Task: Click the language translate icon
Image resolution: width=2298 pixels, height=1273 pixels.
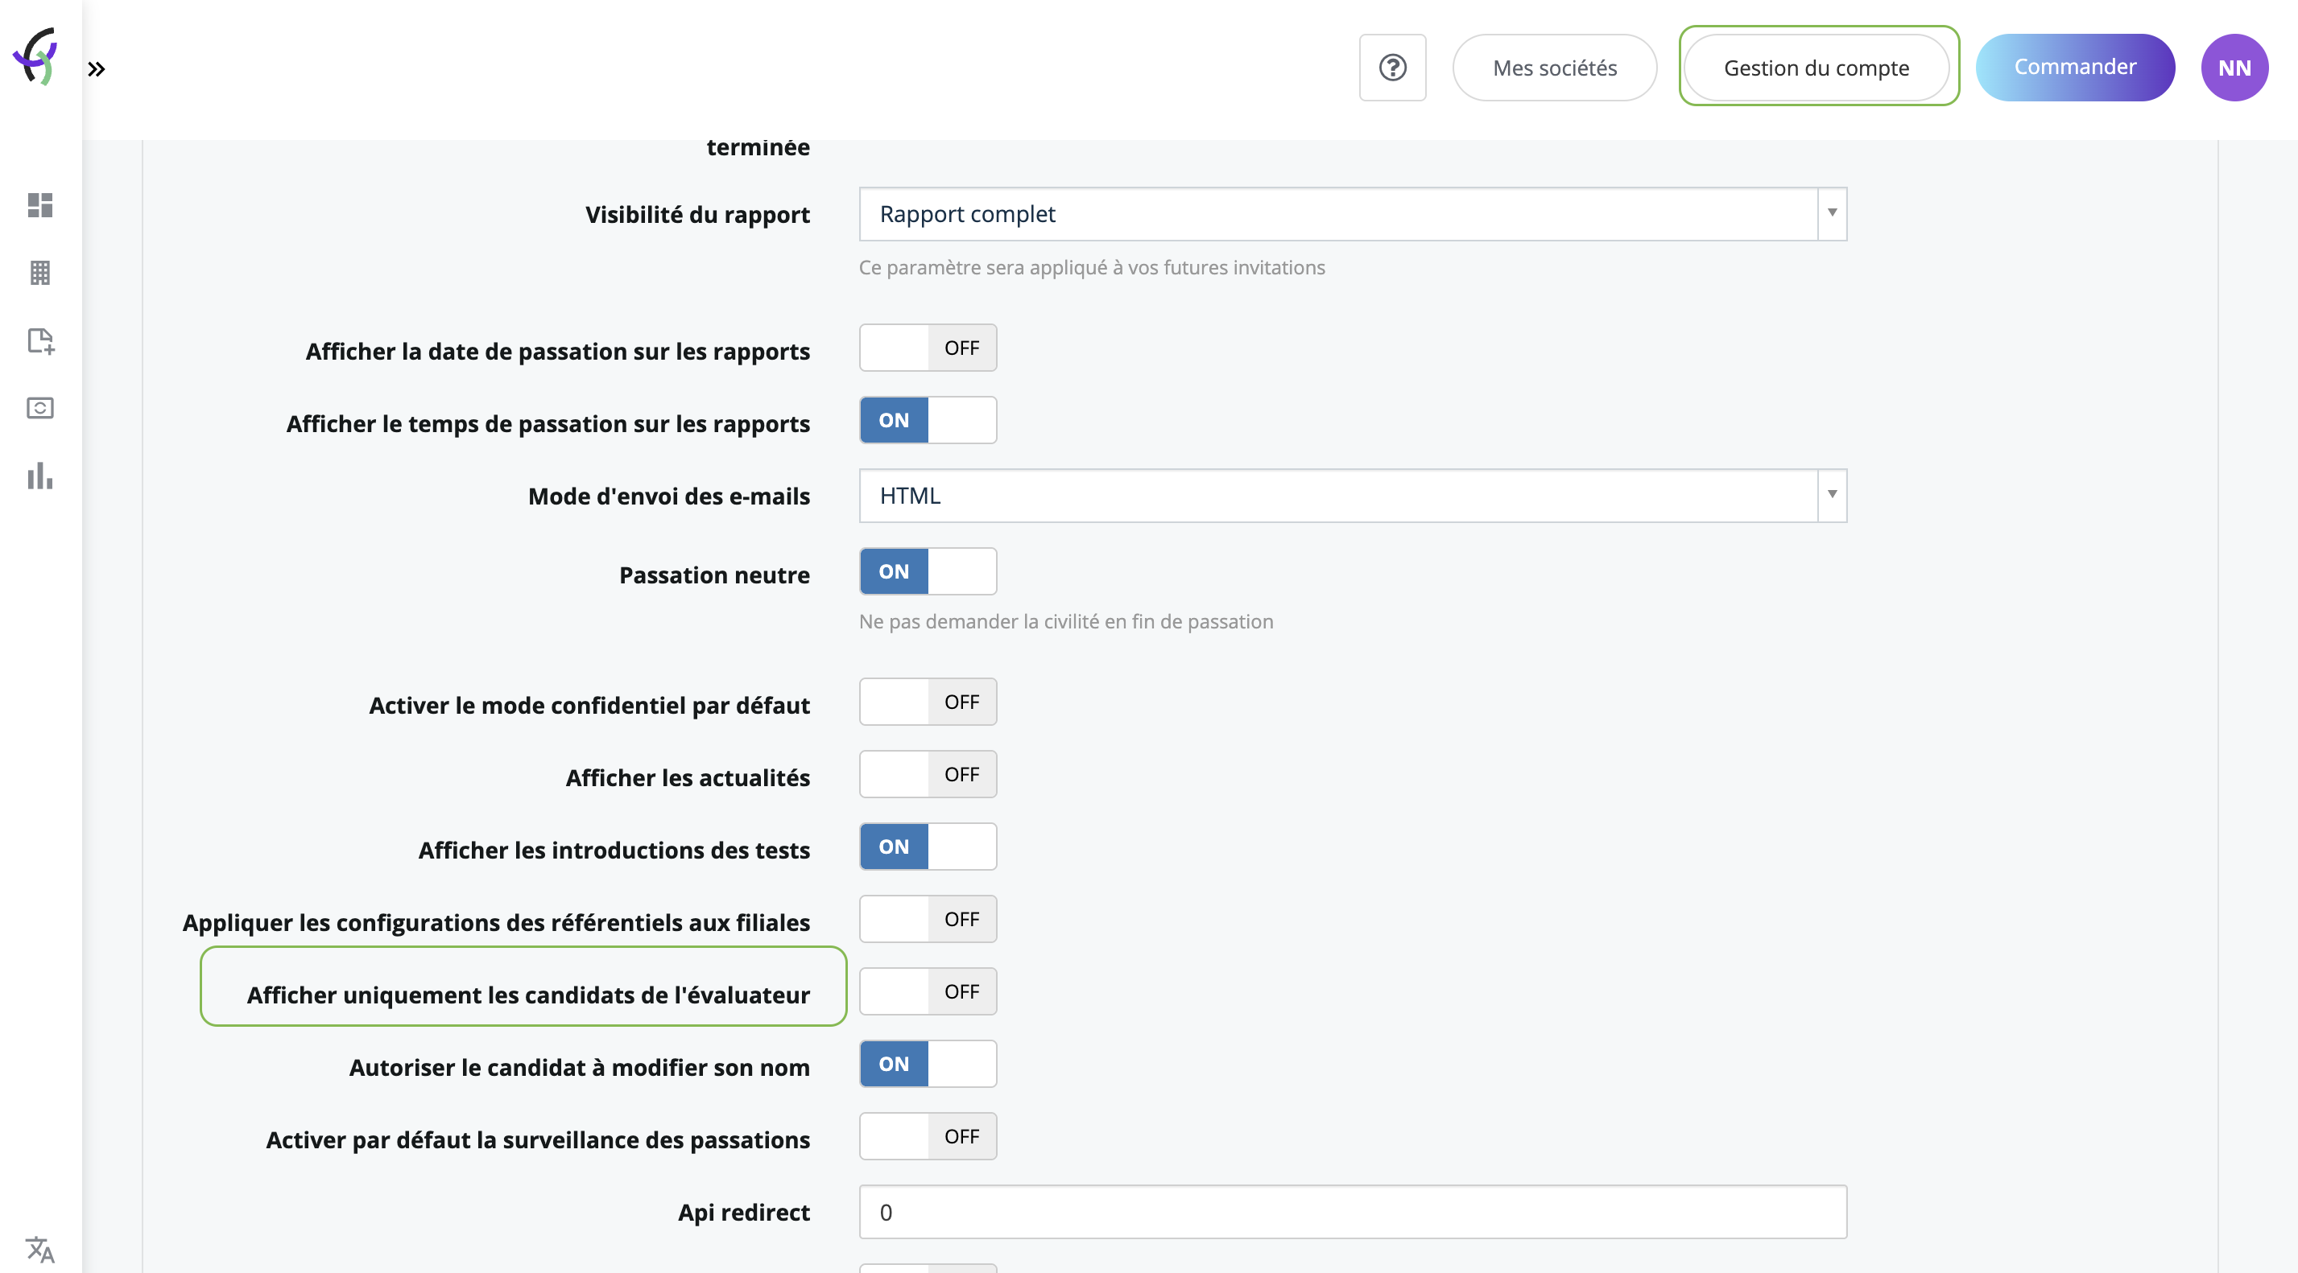Action: [x=40, y=1249]
